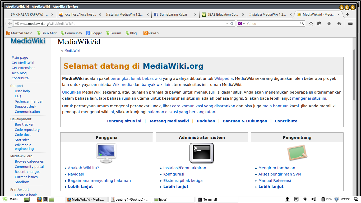Open Konfigurasi link under Administrator sistem
361x203 pixels.
(x=174, y=174)
